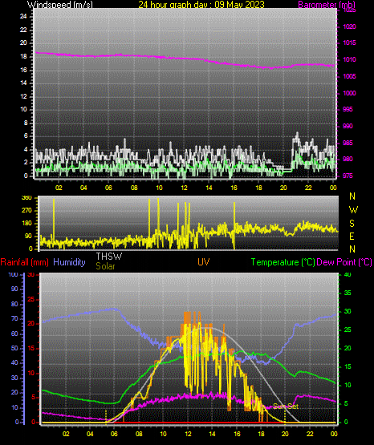The width and height of the screenshot is (374, 445).
Task: Click the 20 hour tick on bottom graph
Action: 285,434
